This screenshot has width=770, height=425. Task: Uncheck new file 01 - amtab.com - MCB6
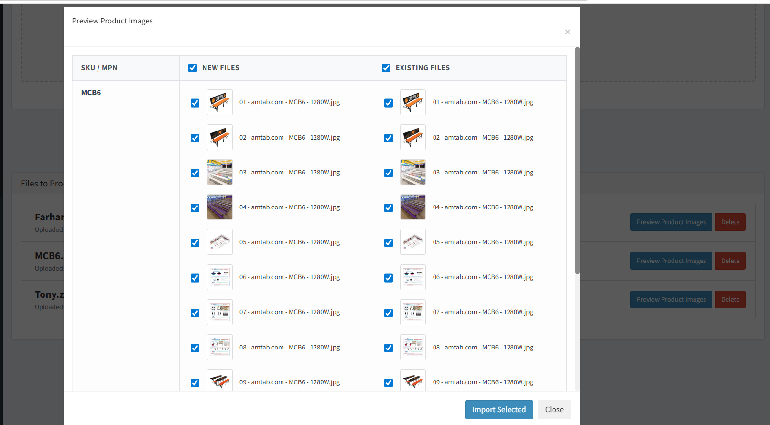pyautogui.click(x=195, y=103)
